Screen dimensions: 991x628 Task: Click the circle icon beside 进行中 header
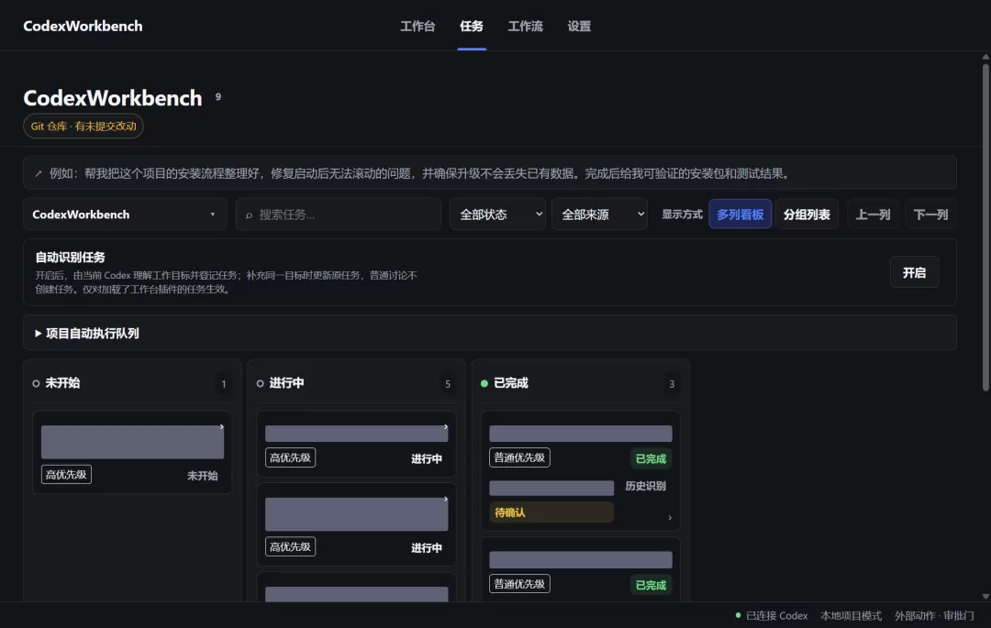(x=260, y=384)
